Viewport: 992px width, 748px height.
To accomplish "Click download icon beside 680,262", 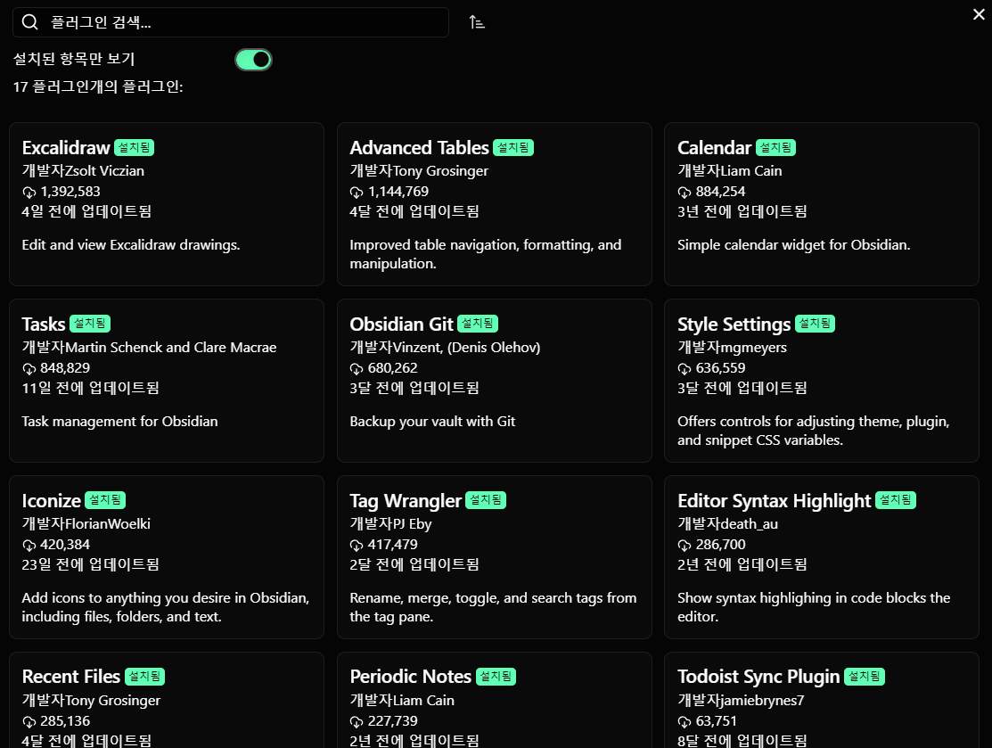I will (357, 369).
